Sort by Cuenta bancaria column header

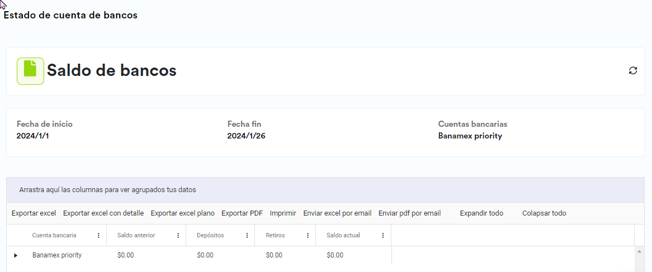coord(54,236)
